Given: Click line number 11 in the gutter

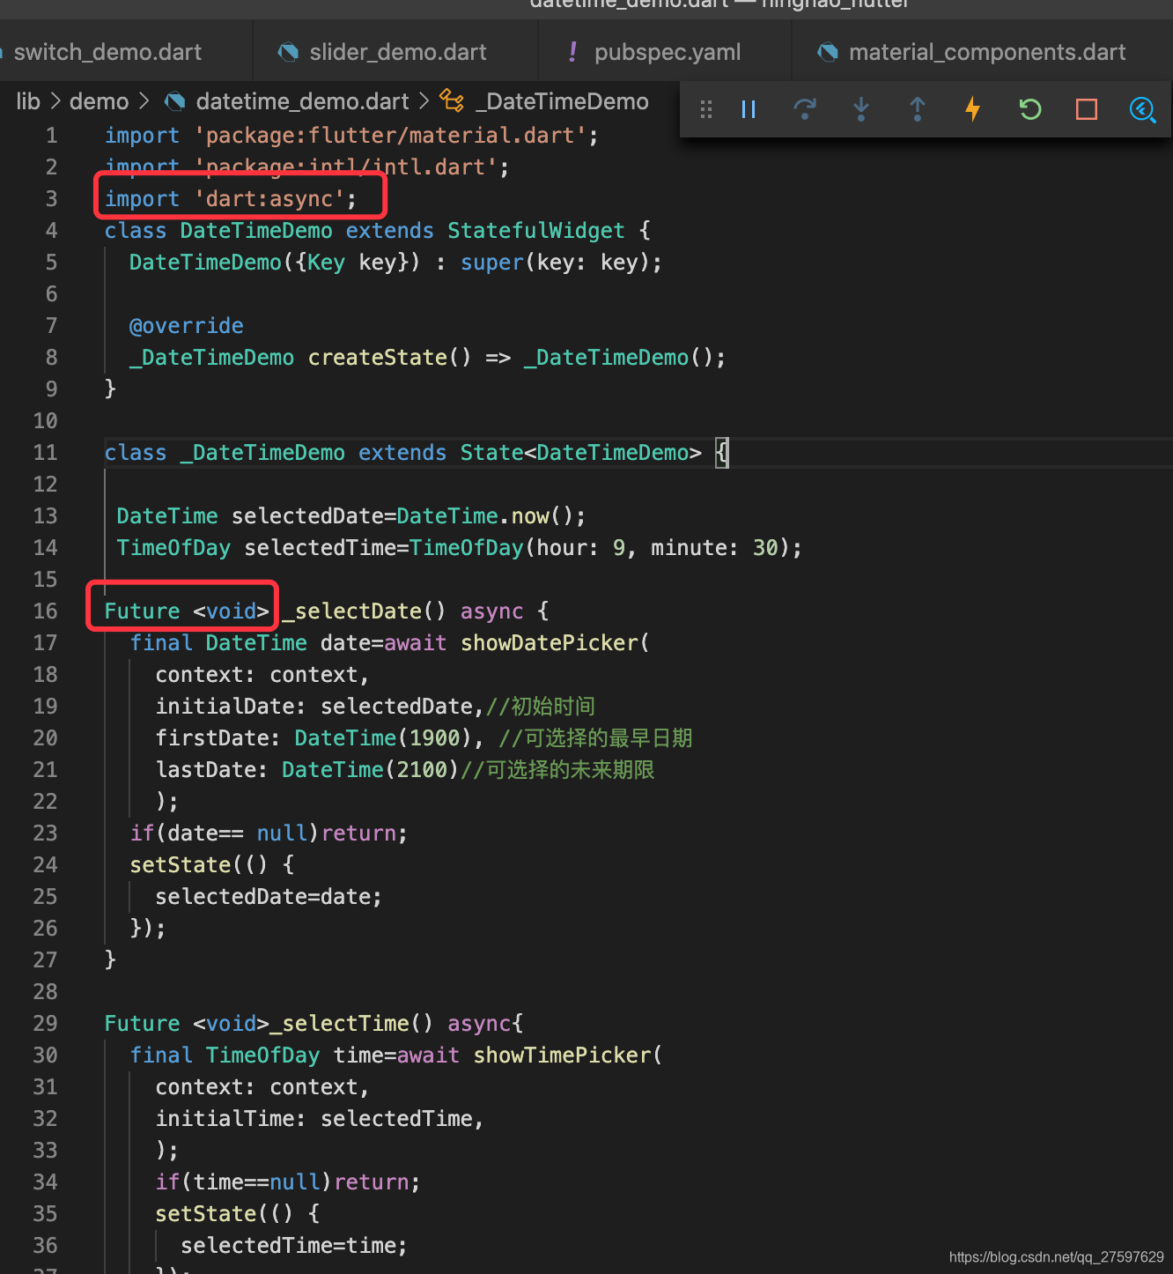Looking at the screenshot, I should click(45, 453).
